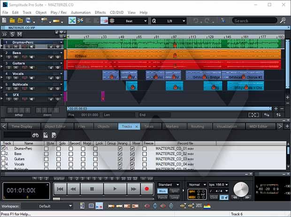Toggle the grid display icon

[x=112, y=21]
